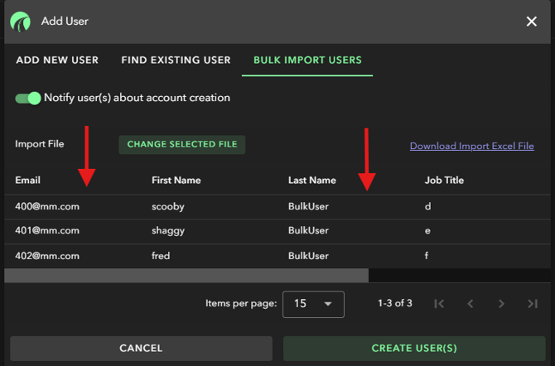Go to the previous page arrow

point(470,304)
